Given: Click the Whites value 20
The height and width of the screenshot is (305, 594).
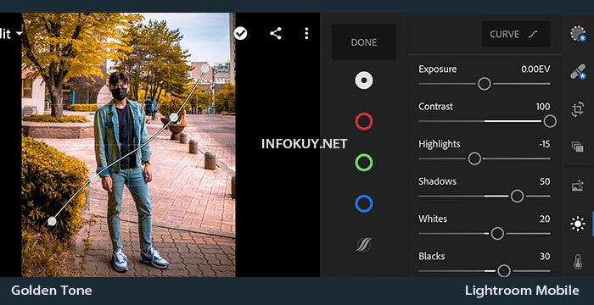Looking at the screenshot, I should [545, 219].
